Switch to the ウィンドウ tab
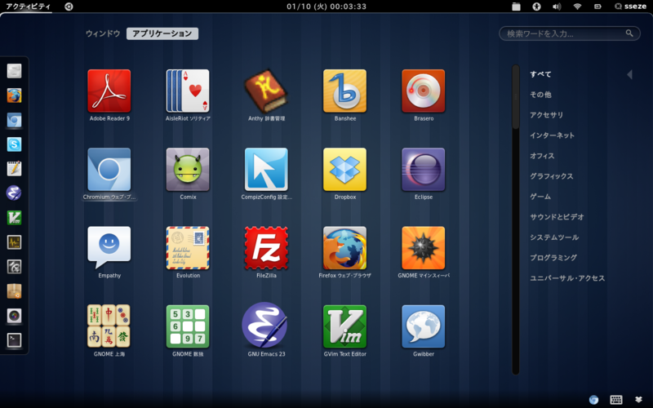This screenshot has height=408, width=653. 103,33
